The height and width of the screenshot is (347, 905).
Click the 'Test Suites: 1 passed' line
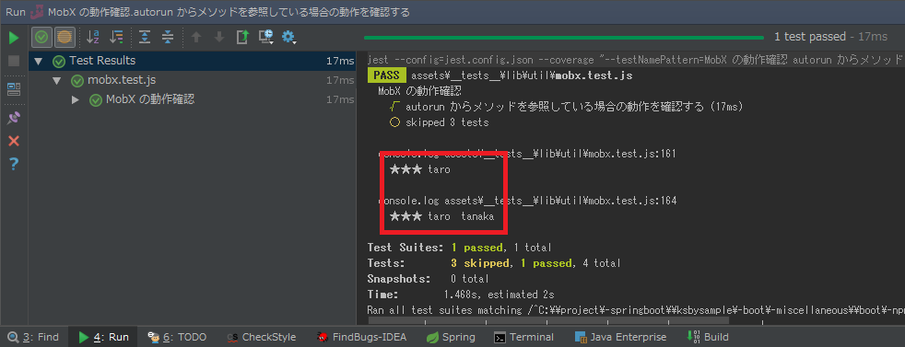[x=460, y=248]
